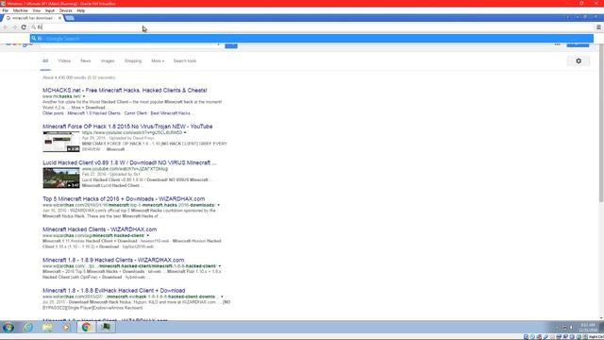
Task: Expand Top 5 Minecraft Hacks URL dropdown
Action: click(x=218, y=205)
